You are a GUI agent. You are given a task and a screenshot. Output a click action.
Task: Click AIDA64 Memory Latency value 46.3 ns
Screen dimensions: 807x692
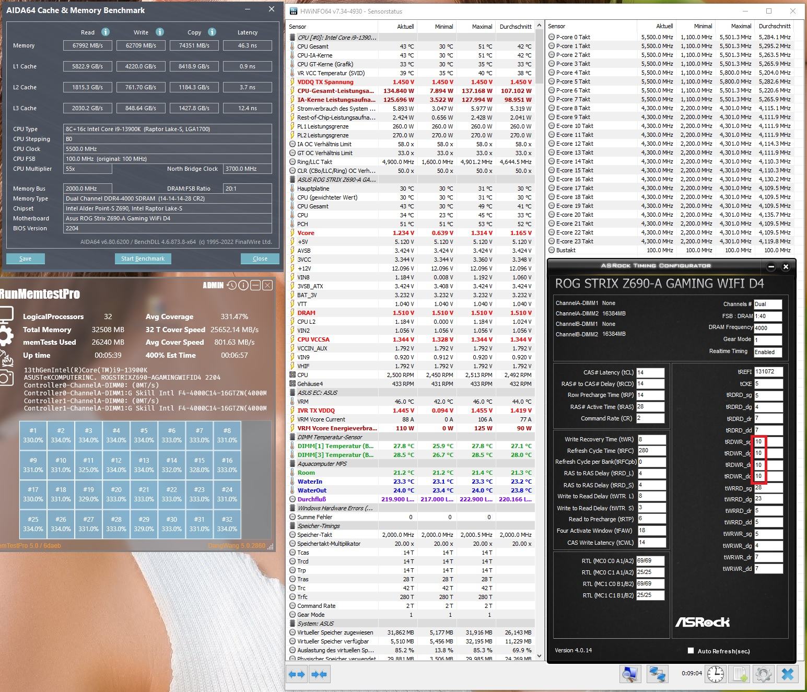pos(247,45)
